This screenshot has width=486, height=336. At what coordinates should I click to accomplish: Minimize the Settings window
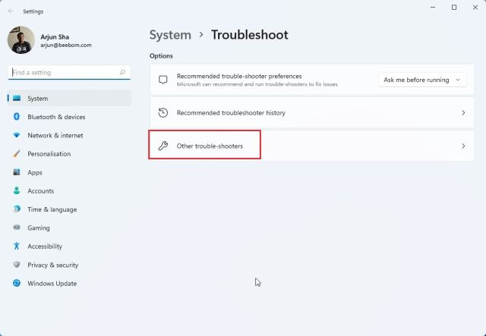(x=433, y=8)
